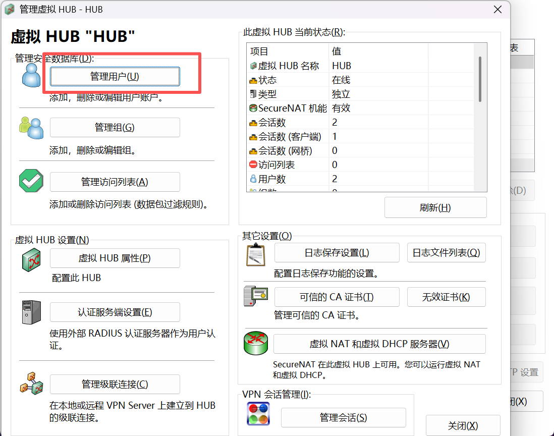Click the VPN session management colored icon

(x=258, y=414)
